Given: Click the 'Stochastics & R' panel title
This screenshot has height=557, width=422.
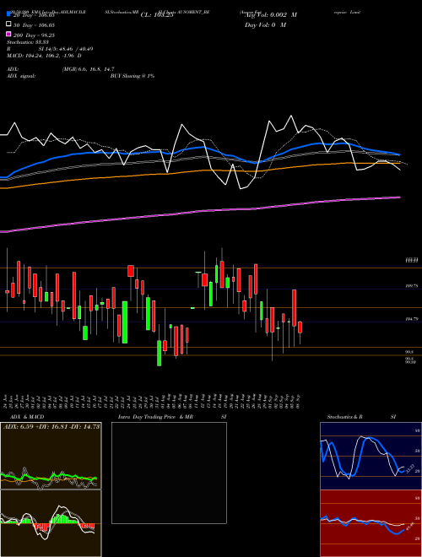Looking at the screenshot, I should click(x=344, y=417).
